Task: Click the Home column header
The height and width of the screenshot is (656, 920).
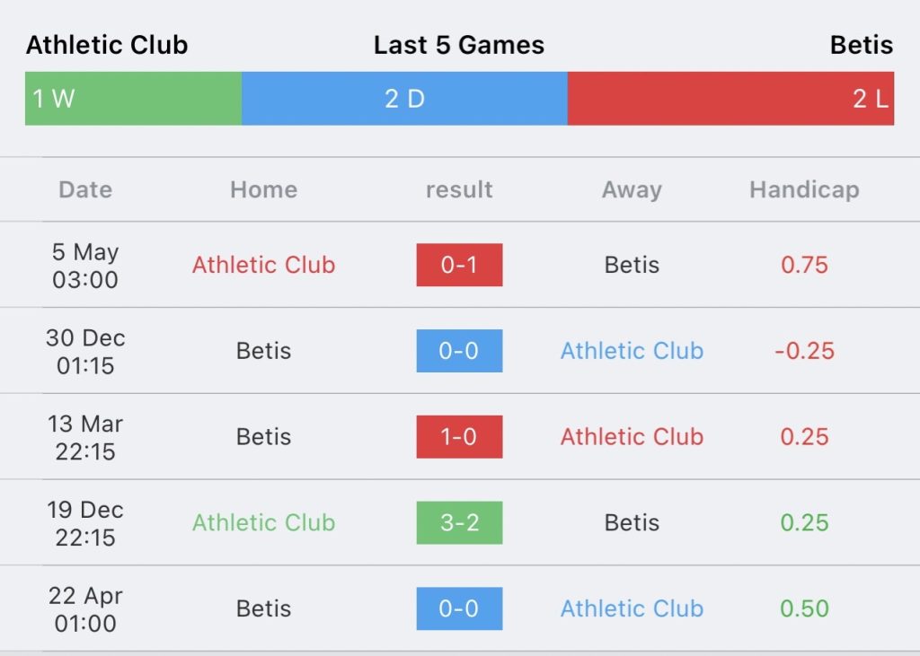Action: (263, 190)
